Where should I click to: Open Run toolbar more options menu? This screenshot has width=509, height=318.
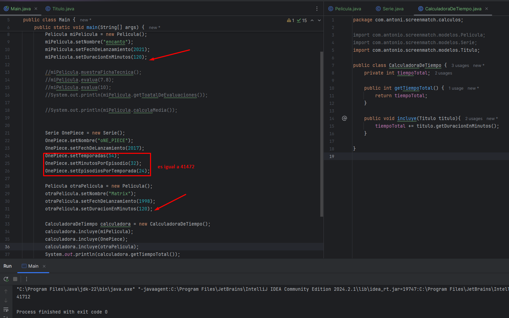tap(27, 279)
